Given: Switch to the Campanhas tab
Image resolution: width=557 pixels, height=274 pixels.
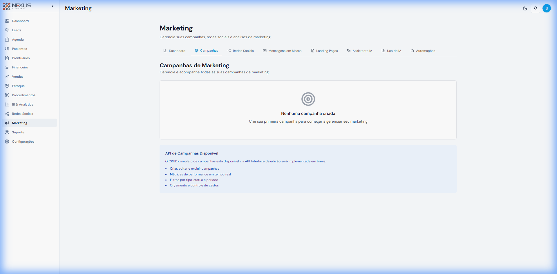Looking at the screenshot, I should pyautogui.click(x=206, y=50).
